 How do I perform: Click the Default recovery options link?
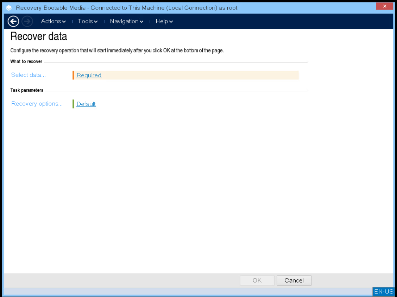pos(86,104)
